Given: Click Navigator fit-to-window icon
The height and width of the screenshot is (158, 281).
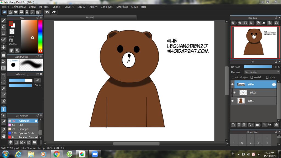Looking at the screenshot, I should pyautogui.click(x=246, y=23).
